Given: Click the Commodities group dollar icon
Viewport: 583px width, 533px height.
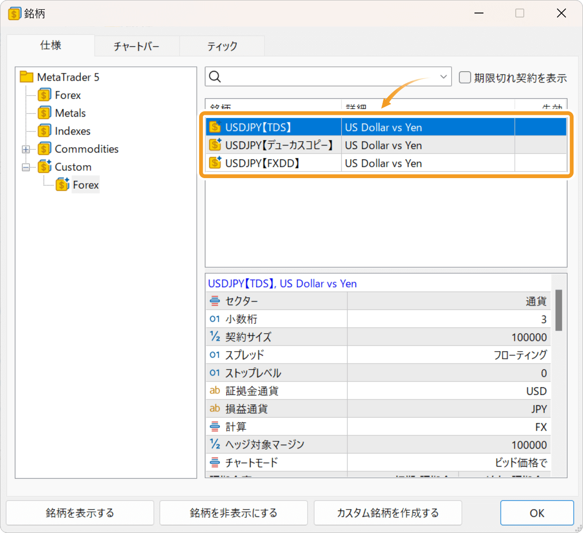Looking at the screenshot, I should coord(44,149).
